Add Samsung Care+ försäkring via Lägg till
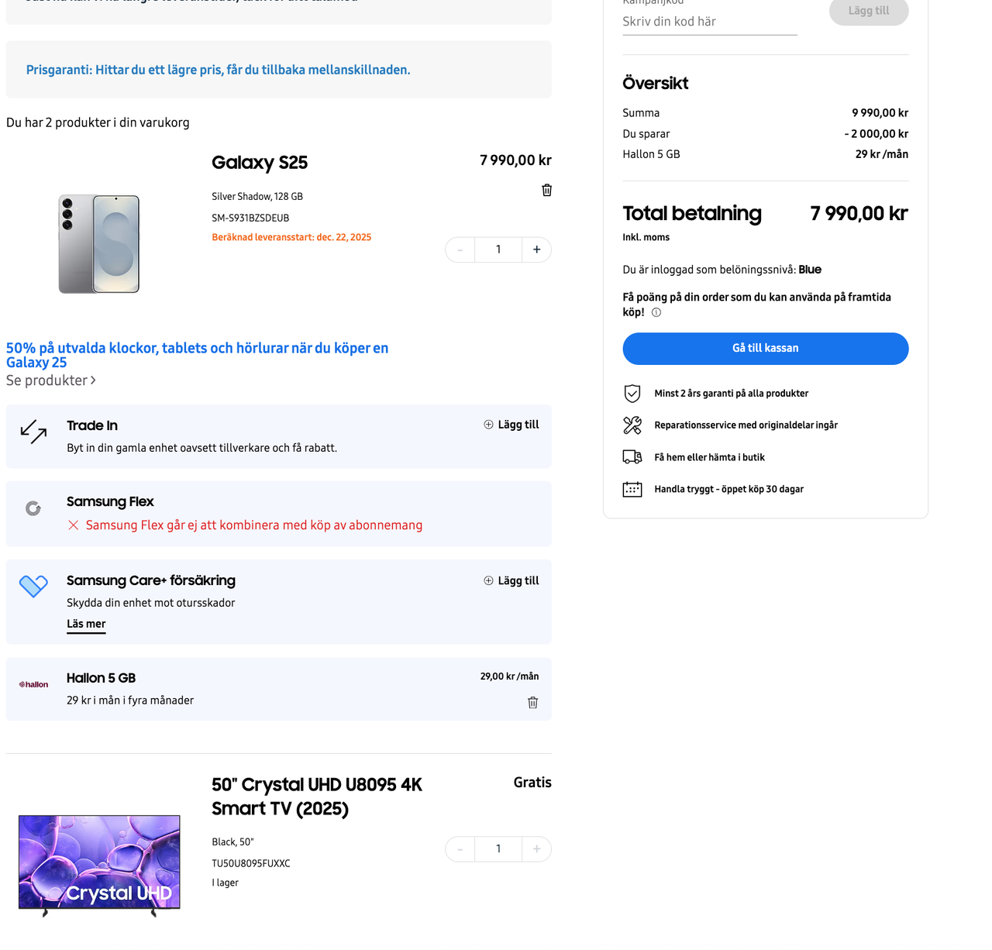The width and height of the screenshot is (992, 950). pyautogui.click(x=511, y=580)
